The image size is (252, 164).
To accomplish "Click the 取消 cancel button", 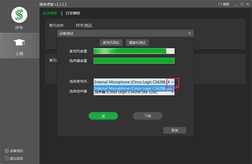I will [x=175, y=130].
